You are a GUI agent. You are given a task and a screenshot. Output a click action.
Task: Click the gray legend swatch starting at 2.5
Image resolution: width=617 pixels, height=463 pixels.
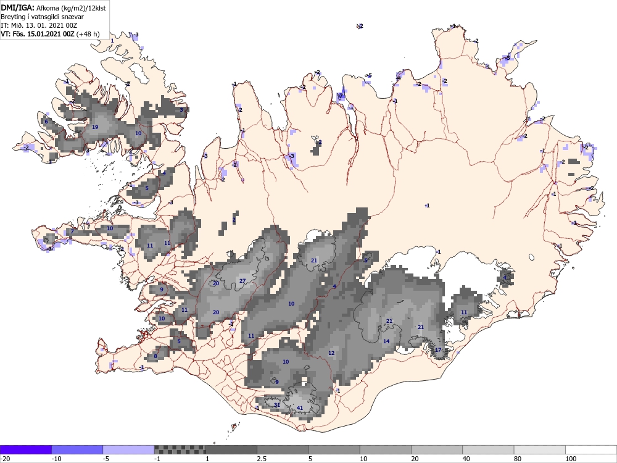(x=283, y=449)
